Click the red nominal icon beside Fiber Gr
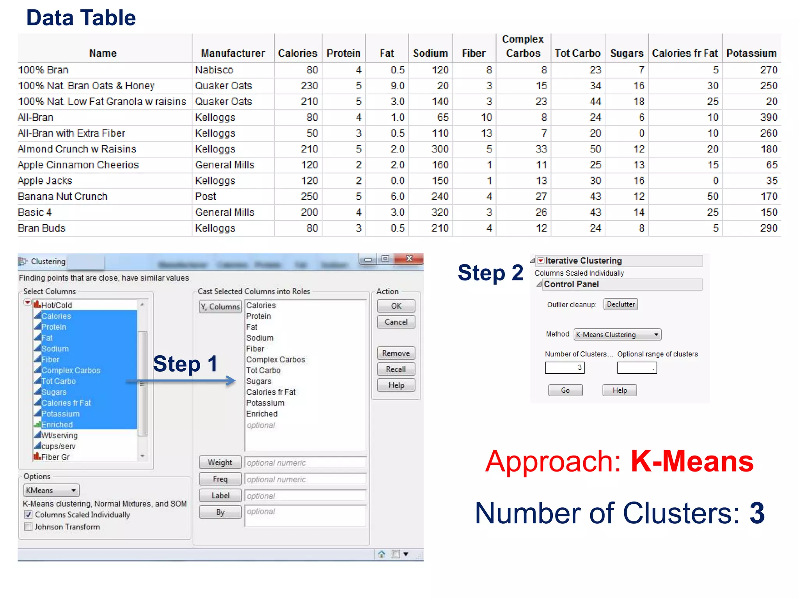The image size is (799, 599). coord(37,457)
